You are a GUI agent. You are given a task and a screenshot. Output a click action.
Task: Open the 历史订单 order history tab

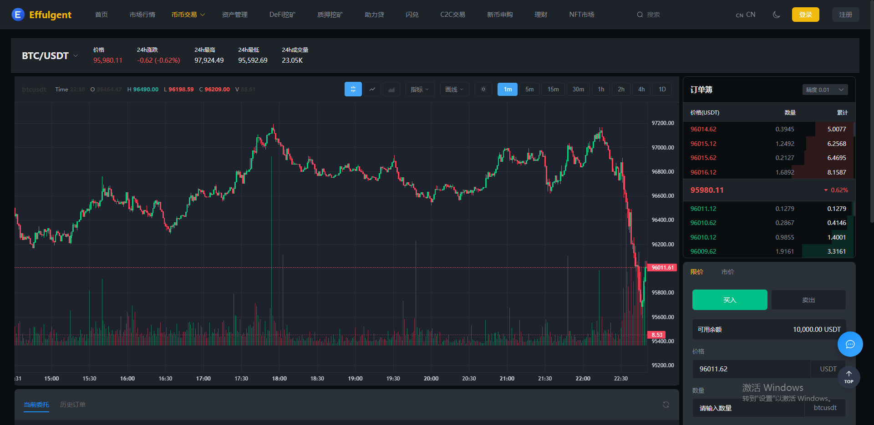[73, 405]
